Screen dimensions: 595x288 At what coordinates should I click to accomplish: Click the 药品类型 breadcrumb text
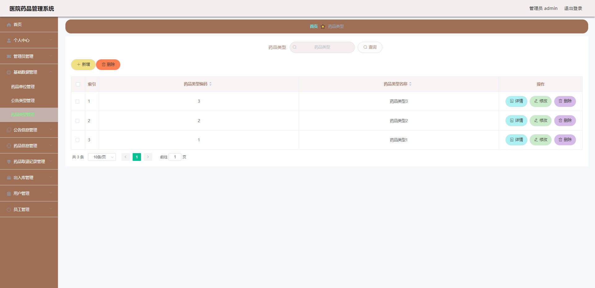click(x=336, y=26)
